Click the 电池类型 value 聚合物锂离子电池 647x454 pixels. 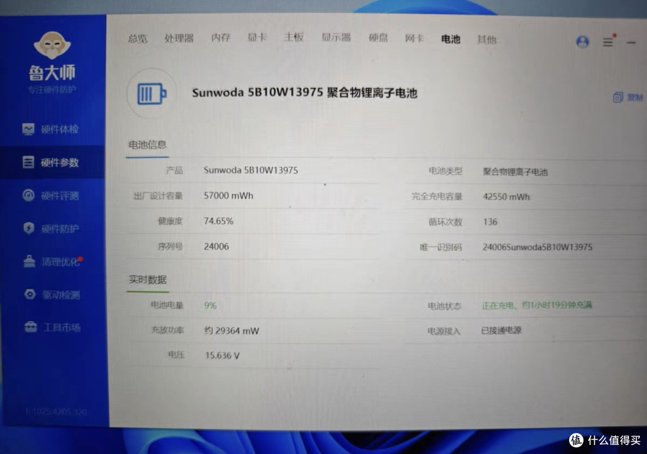[x=515, y=172]
